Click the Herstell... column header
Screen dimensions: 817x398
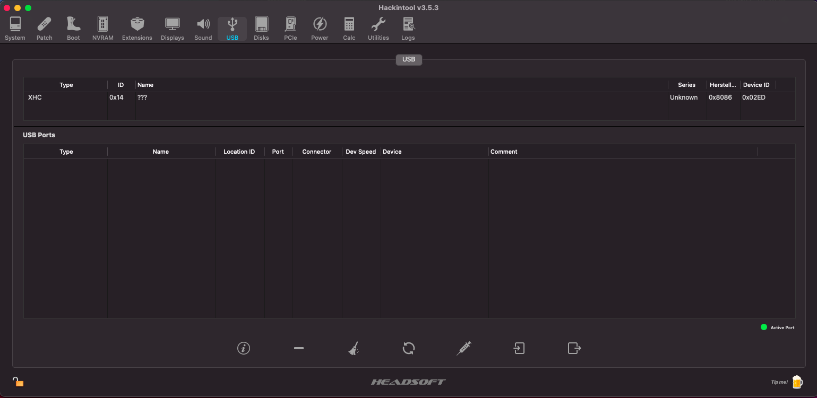[x=723, y=85]
